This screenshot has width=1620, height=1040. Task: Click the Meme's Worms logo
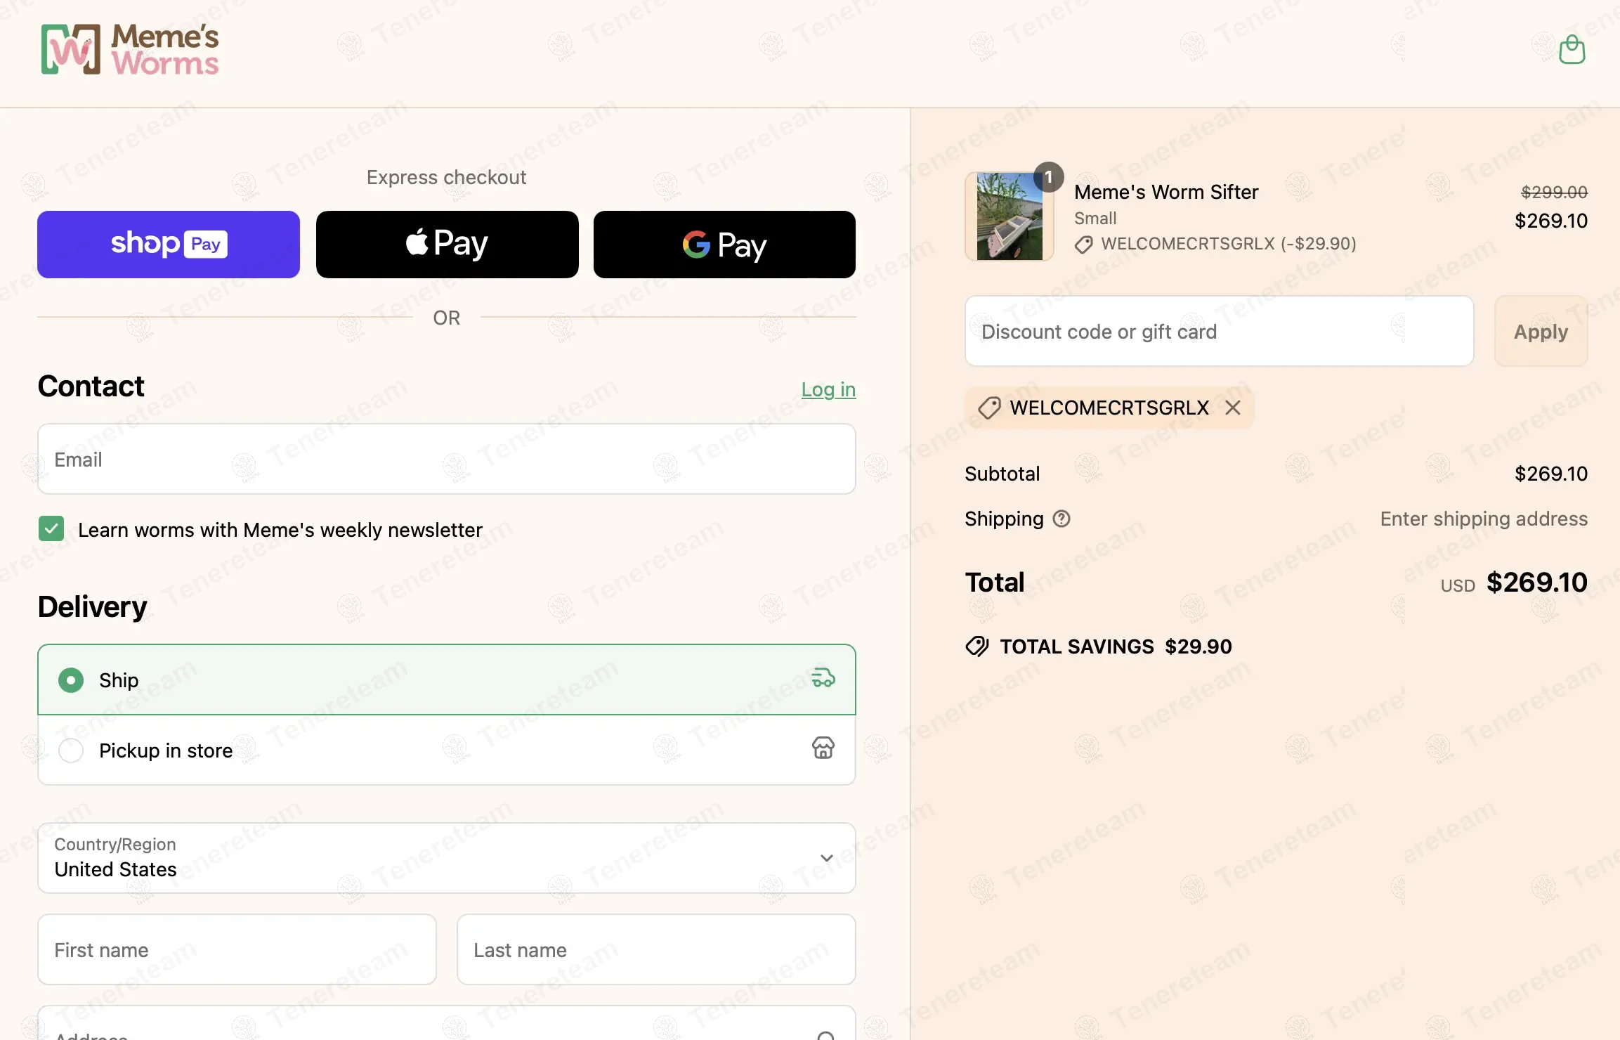[x=130, y=49]
